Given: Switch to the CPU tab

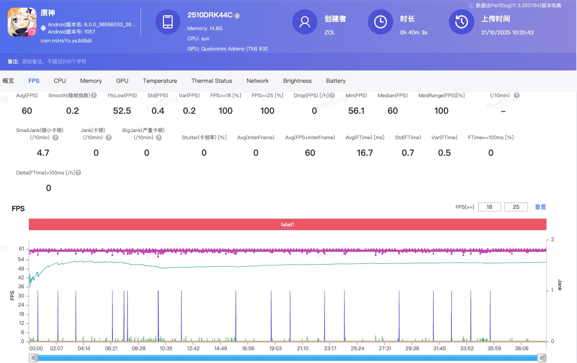Looking at the screenshot, I should point(59,81).
